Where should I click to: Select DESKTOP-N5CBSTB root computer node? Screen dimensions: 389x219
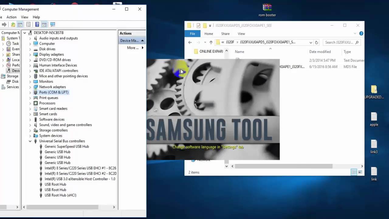(49, 33)
